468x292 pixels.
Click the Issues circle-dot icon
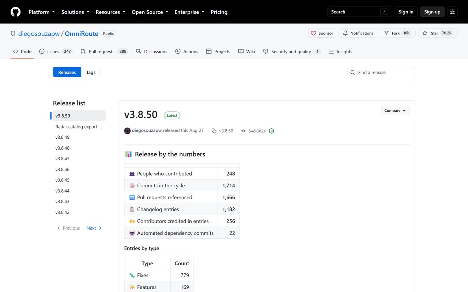click(x=42, y=51)
